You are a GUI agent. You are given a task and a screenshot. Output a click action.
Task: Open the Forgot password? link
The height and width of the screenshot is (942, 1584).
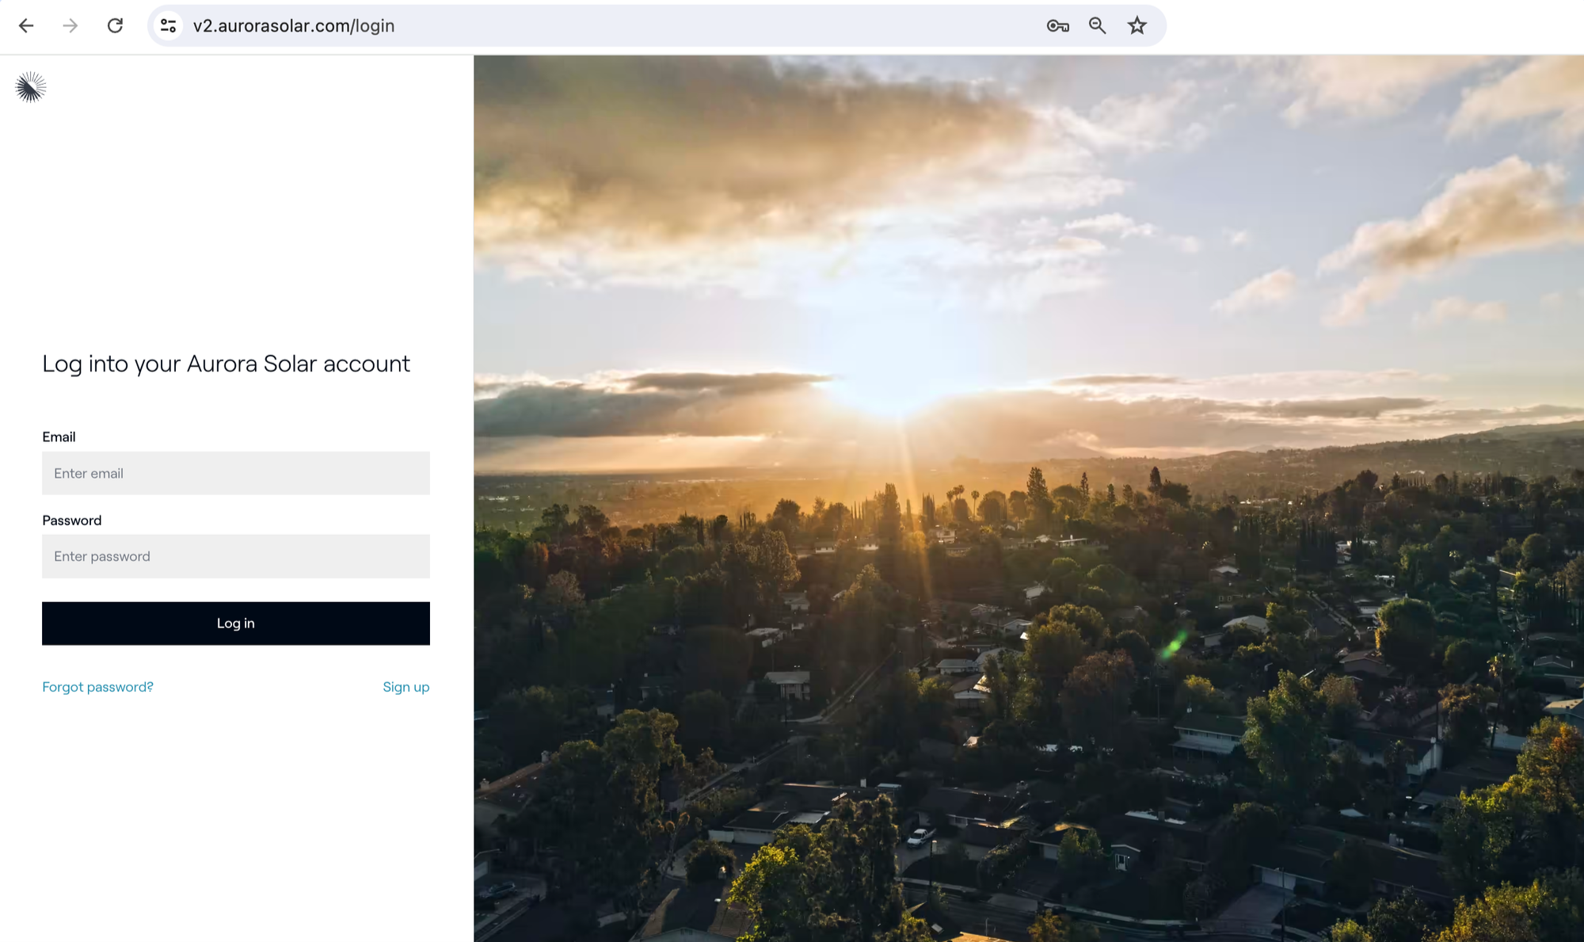pos(97,687)
